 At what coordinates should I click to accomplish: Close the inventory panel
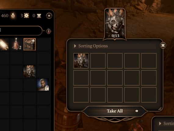(x=49, y=16)
